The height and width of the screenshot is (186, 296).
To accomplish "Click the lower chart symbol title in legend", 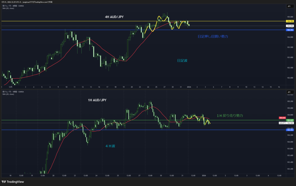I will click(13, 92).
